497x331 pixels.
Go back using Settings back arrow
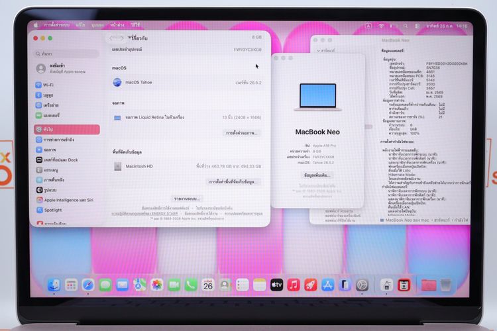click(x=111, y=38)
